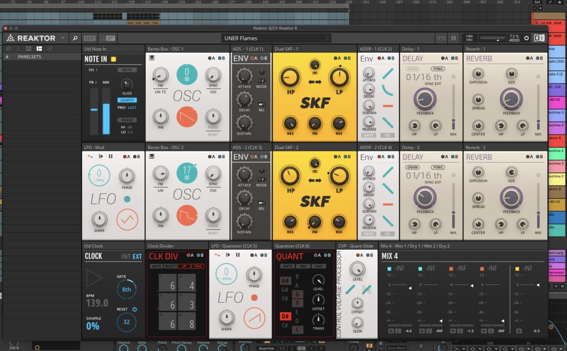Click the ramp waveform icon in LFO - Quantizer
Image resolution: width=567 pixels, height=351 pixels.
pos(254,318)
